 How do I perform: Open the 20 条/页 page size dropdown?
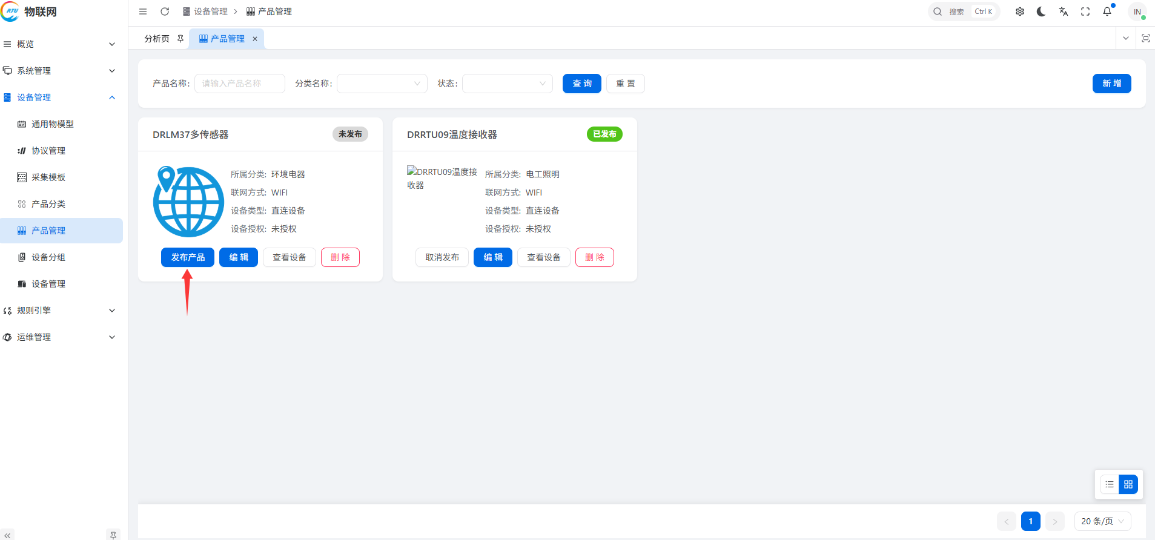pos(1103,521)
